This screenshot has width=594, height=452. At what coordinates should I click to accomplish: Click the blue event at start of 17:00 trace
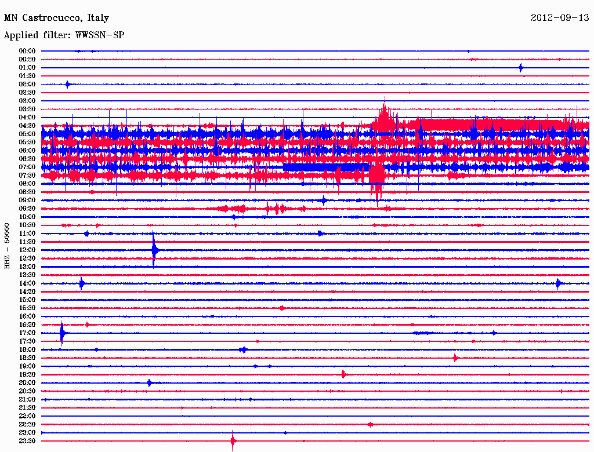(x=62, y=333)
